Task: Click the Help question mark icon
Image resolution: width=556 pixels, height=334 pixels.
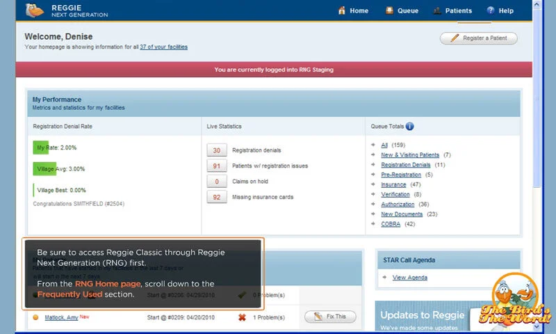Action: [491, 10]
